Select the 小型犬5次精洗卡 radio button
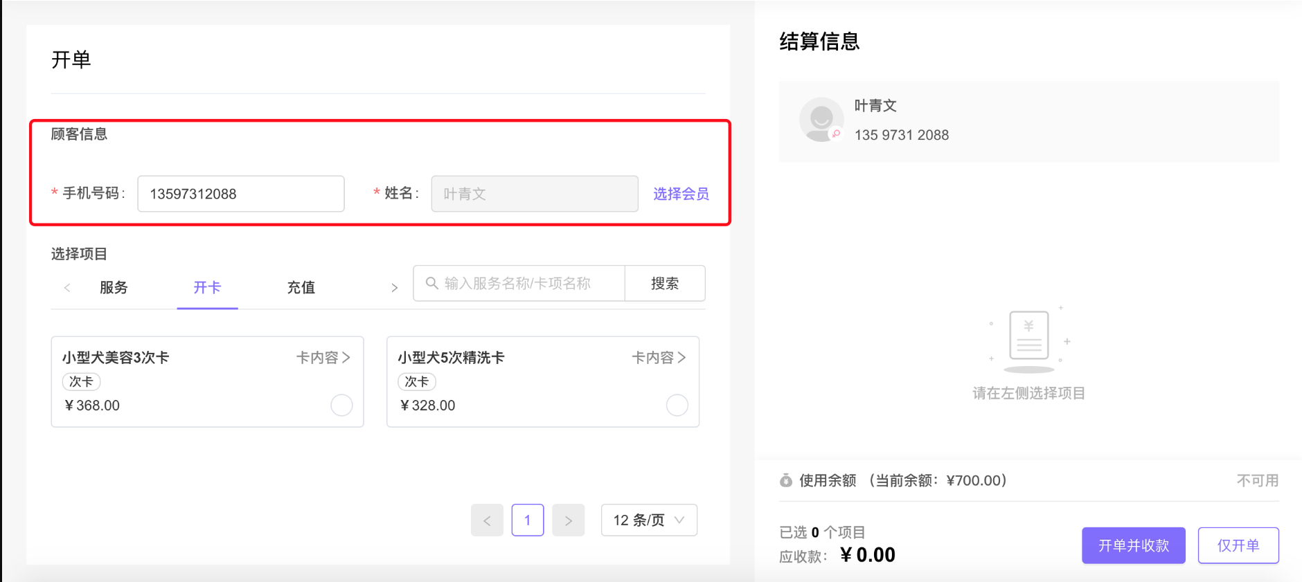The width and height of the screenshot is (1302, 582). click(677, 405)
